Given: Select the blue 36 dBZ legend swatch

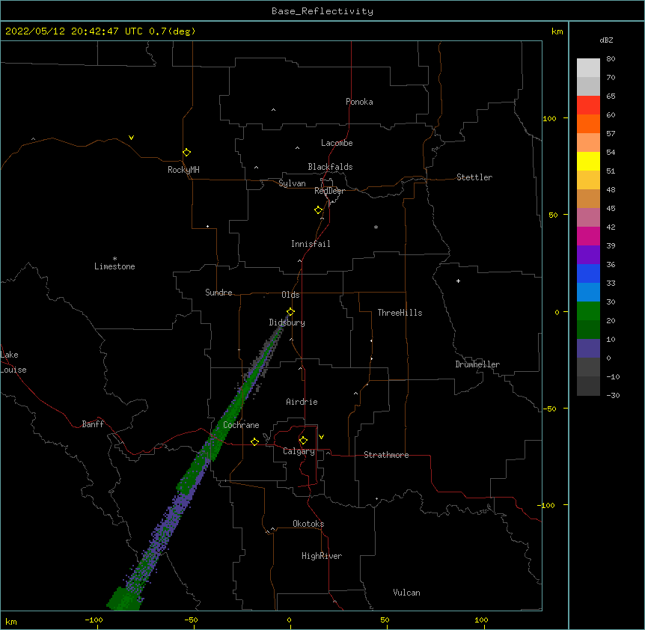Looking at the screenshot, I should point(588,273).
